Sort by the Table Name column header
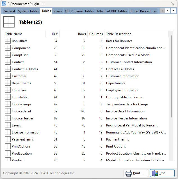 [24, 34]
